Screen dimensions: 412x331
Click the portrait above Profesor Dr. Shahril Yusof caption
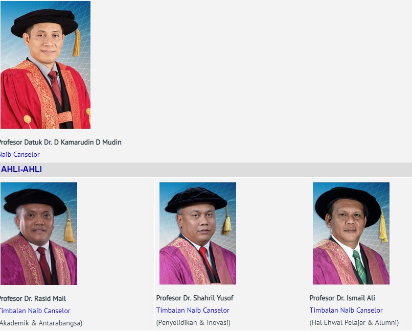pos(197,233)
